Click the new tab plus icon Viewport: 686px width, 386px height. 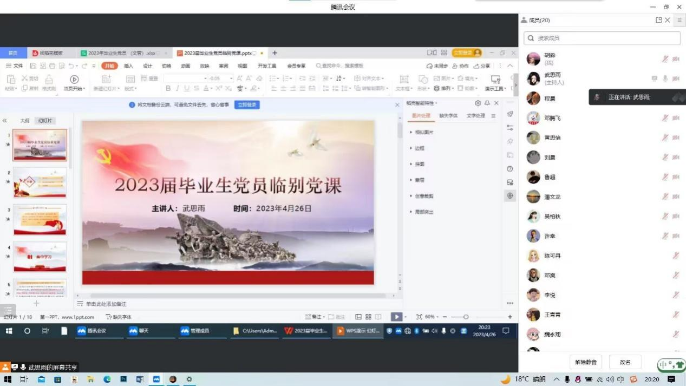coord(275,53)
